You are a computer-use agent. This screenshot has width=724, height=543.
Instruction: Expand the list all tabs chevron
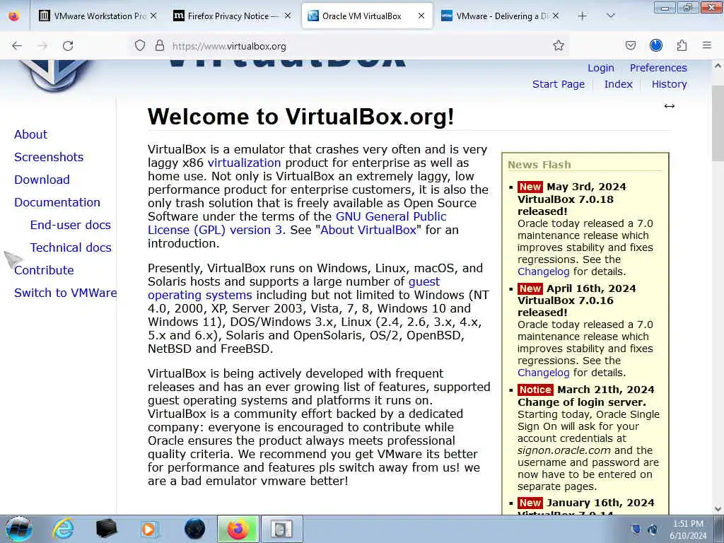[x=610, y=16]
